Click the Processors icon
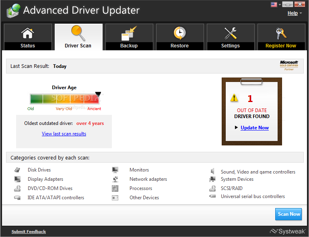This screenshot has width=309, height=237. 115,188
